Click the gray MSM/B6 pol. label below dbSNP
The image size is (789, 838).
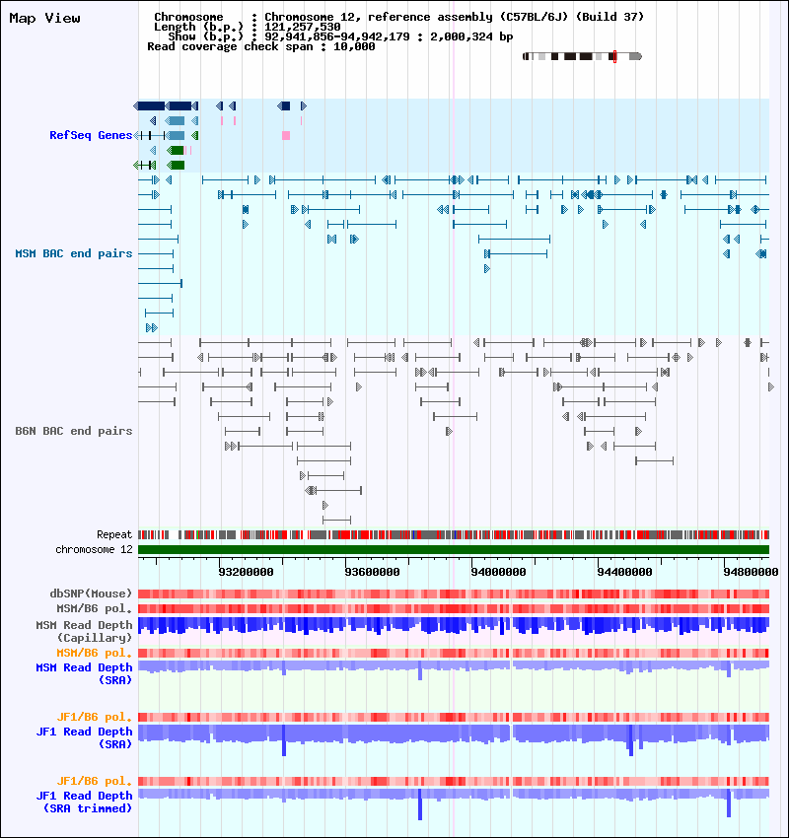94,608
